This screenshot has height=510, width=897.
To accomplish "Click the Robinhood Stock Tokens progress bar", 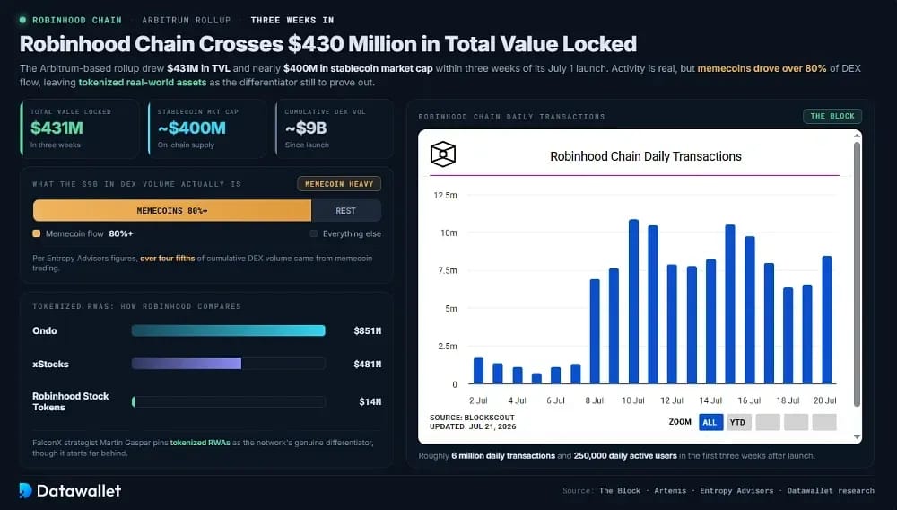I will [228, 402].
